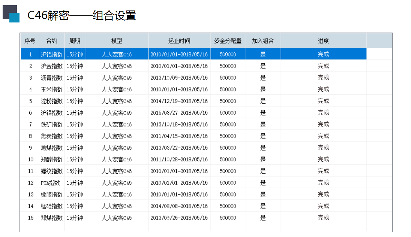Click 完成 progress in 淀粉指数 row
The width and height of the screenshot is (411, 237).
324,101
